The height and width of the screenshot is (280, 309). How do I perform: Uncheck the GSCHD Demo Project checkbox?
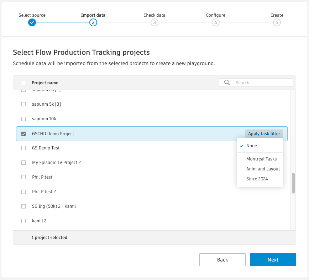point(23,134)
